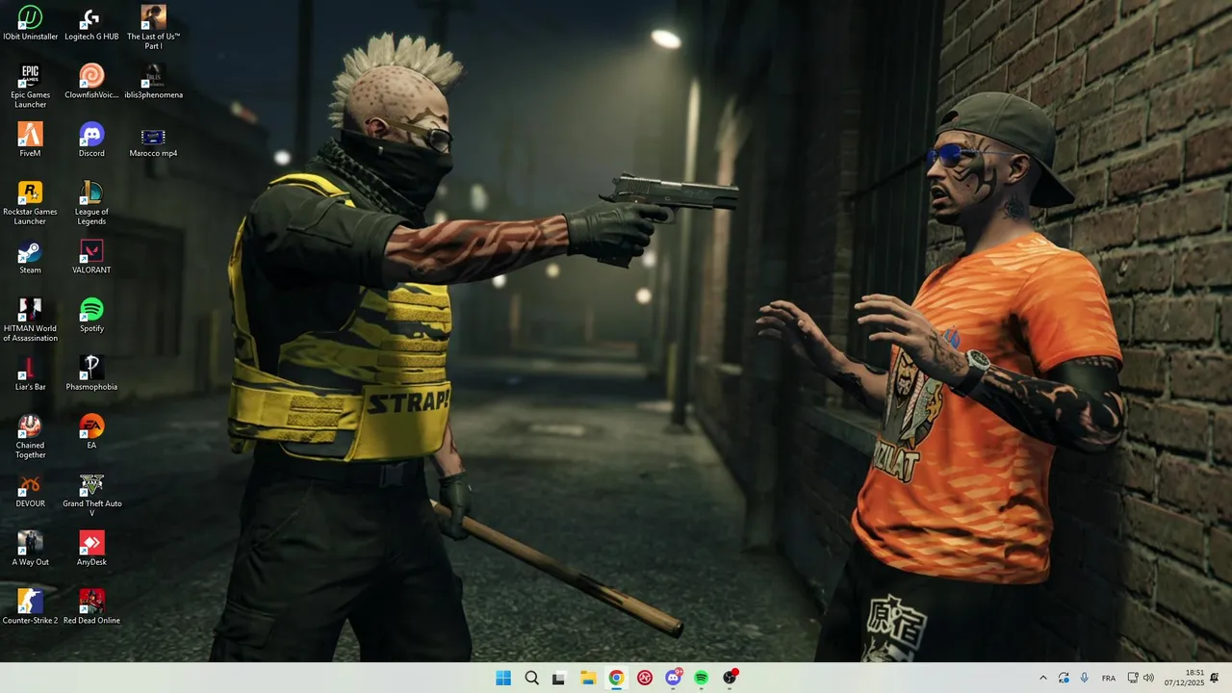The image size is (1232, 693).
Task: Select the Liar's Bar desktop icon
Action: (x=30, y=373)
